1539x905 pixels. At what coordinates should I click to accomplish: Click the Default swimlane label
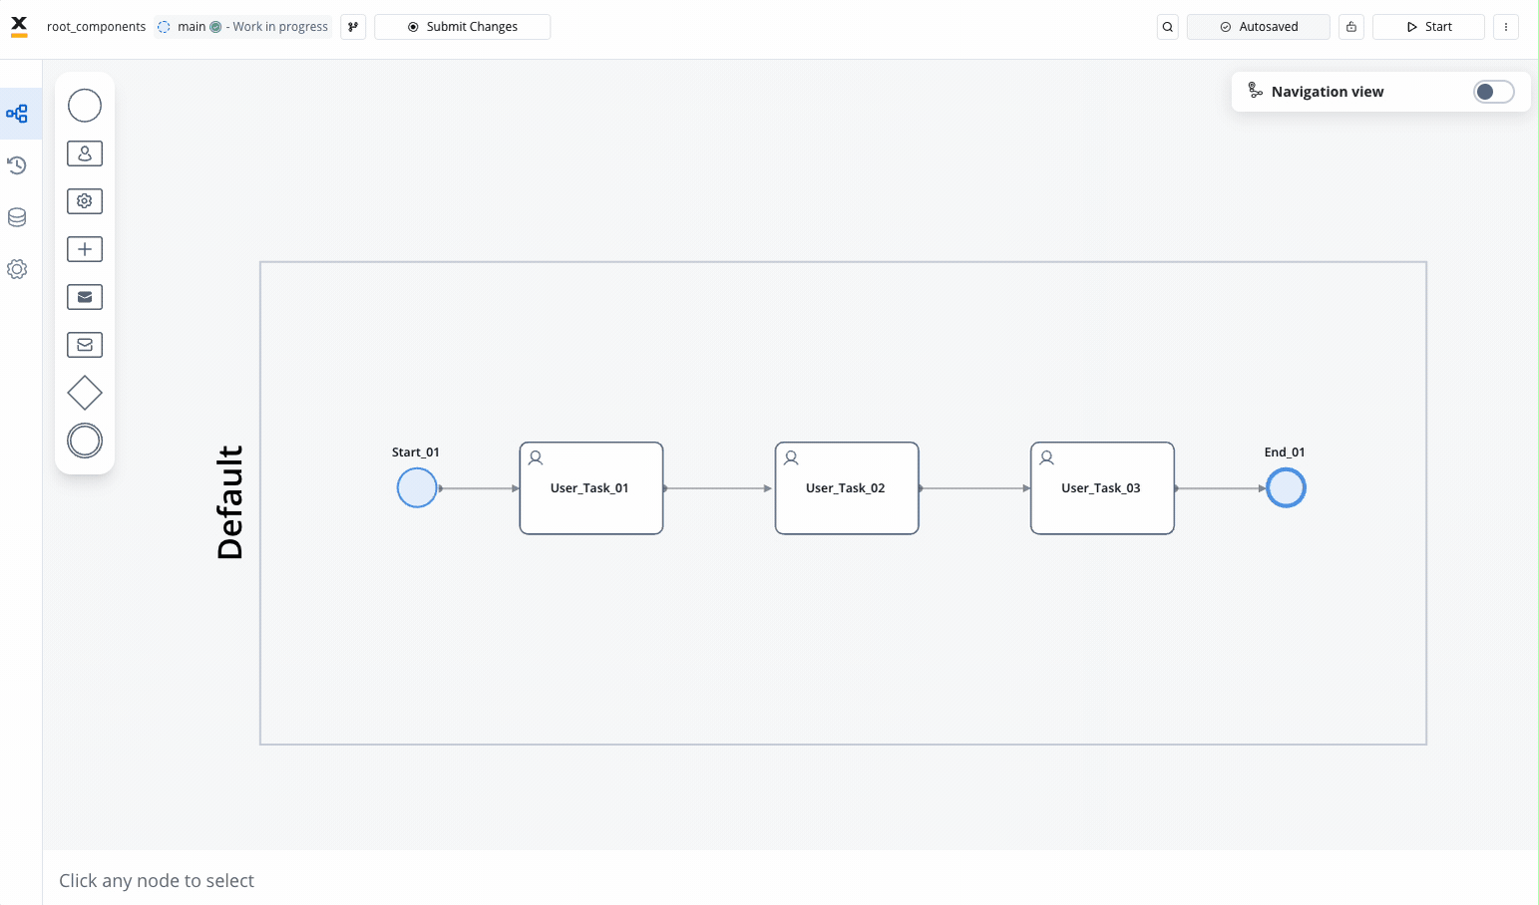point(229,502)
